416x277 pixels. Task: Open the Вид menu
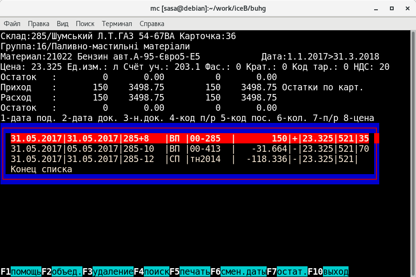(62, 24)
